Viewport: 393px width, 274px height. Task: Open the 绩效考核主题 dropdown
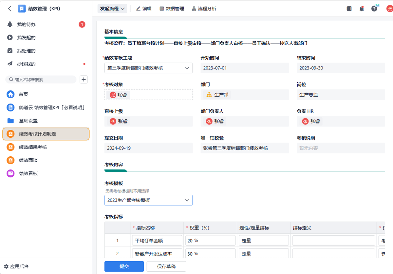tap(148, 68)
